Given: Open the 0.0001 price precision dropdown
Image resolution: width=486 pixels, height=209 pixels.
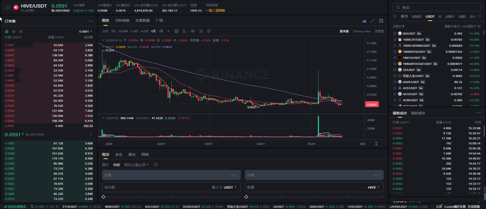Looking at the screenshot, I should coord(86,32).
